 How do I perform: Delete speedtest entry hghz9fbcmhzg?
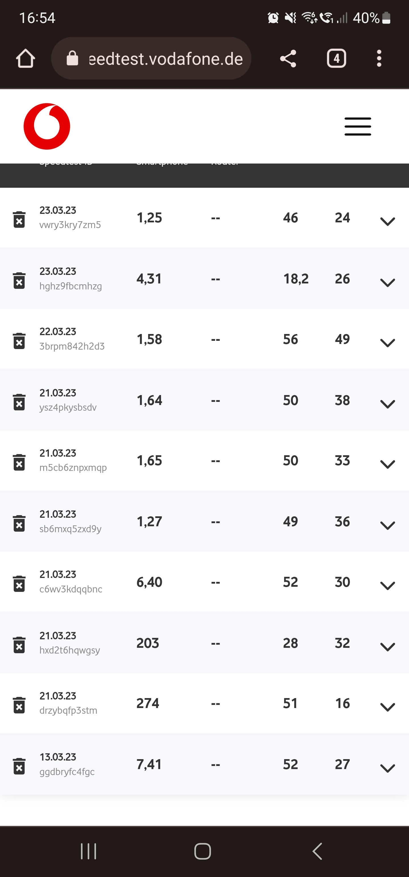pyautogui.click(x=19, y=281)
